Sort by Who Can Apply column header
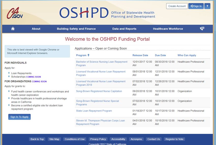 point(187,55)
